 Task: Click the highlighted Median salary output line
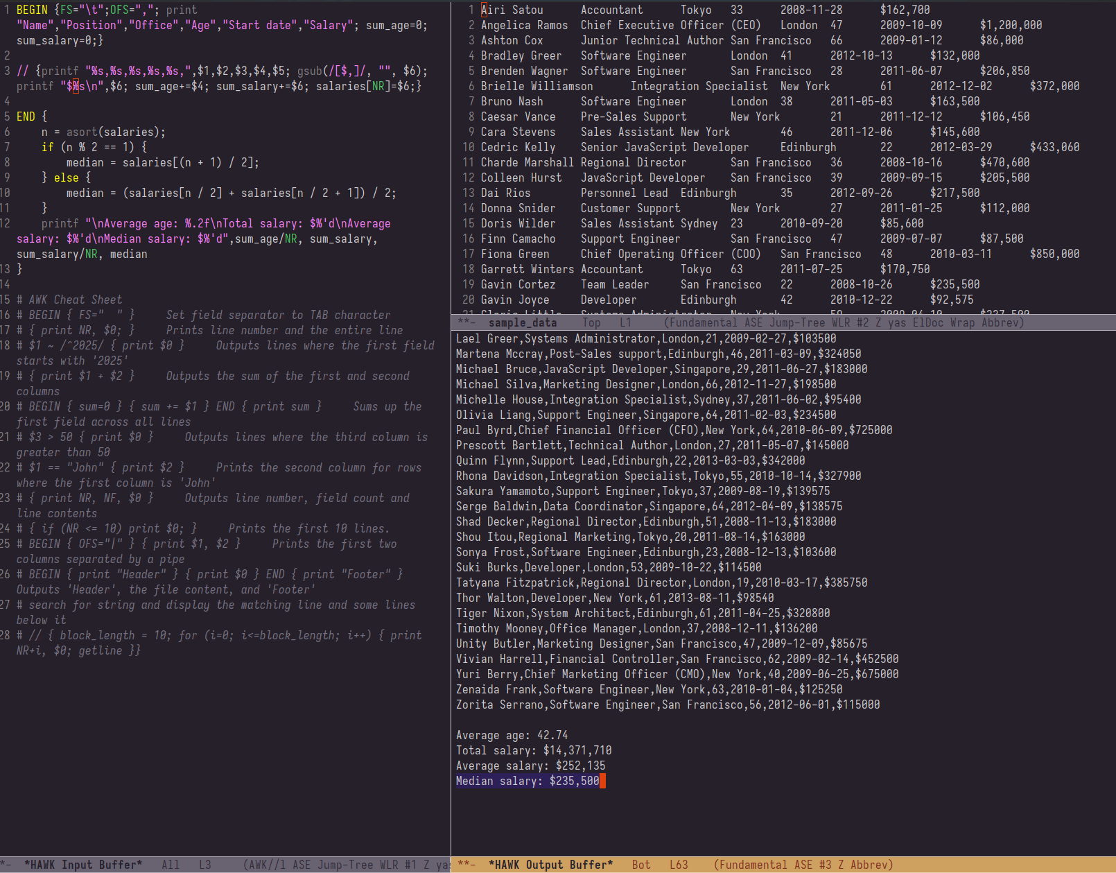(527, 781)
